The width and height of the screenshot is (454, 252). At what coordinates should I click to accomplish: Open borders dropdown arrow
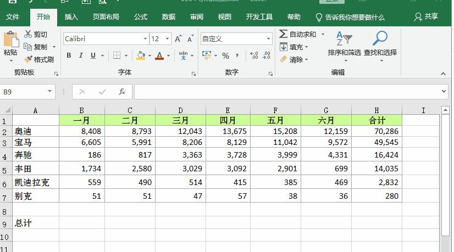126,55
